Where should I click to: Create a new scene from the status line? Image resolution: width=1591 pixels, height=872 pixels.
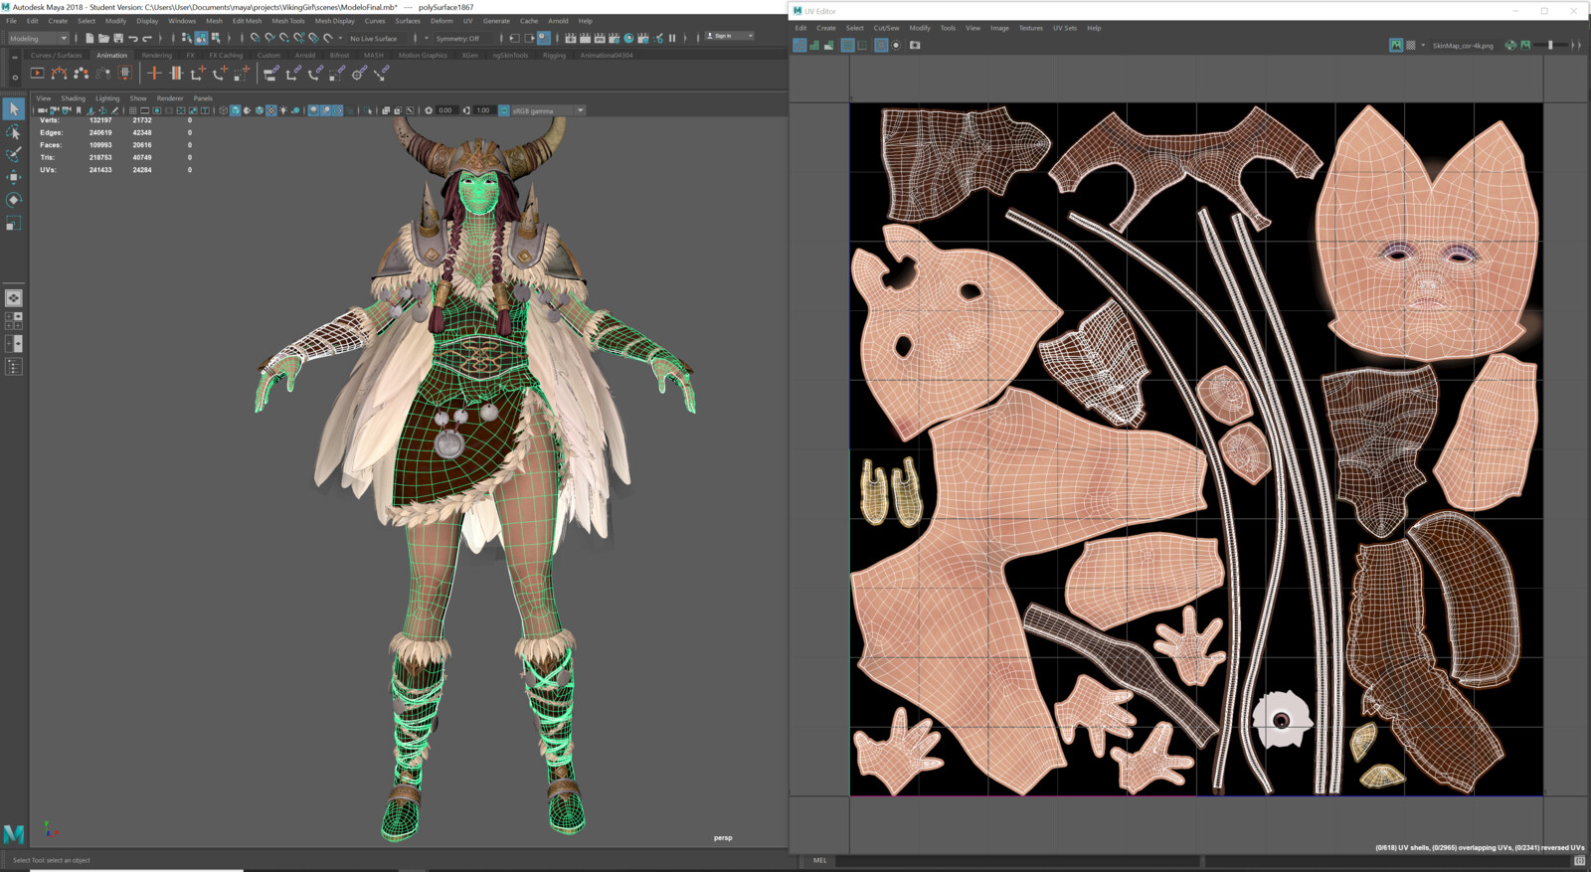[x=89, y=38]
